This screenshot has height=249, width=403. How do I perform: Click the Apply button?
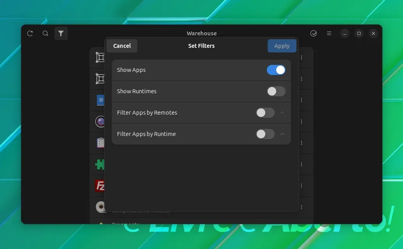pos(282,46)
